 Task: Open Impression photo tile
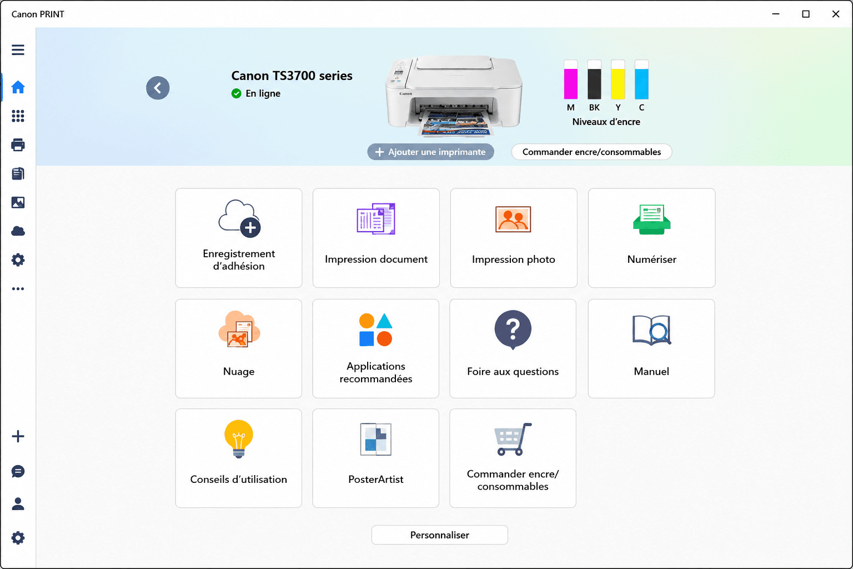pos(514,238)
